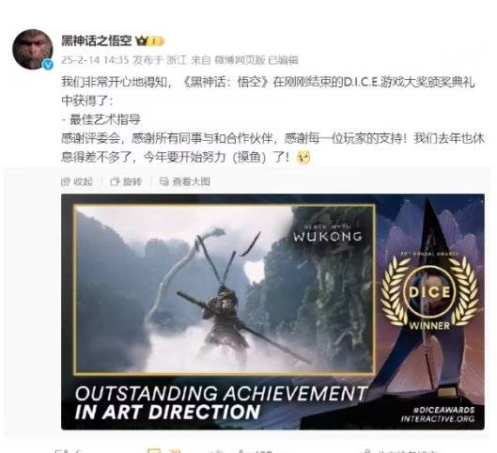Open full-size view via 查看大图
This screenshot has height=453, width=497.
(191, 181)
